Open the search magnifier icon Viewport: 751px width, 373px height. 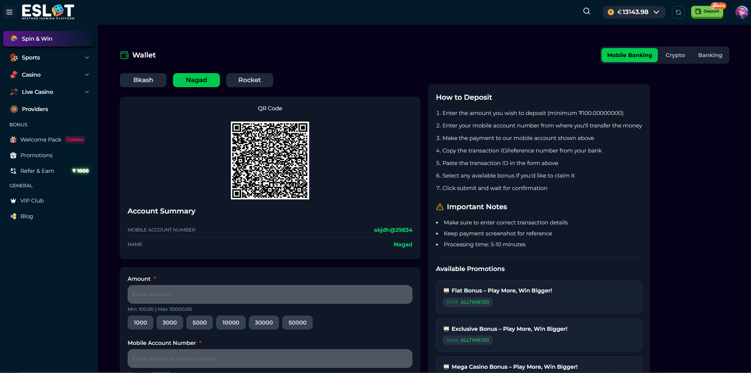click(x=586, y=11)
